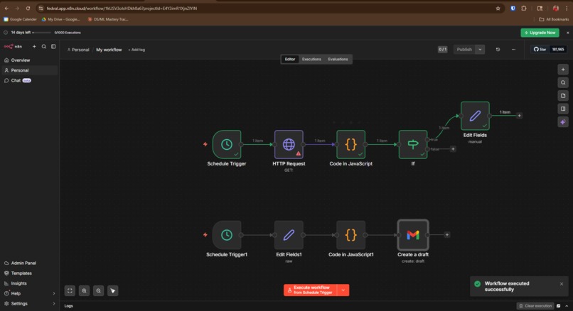The height and width of the screenshot is (311, 573).
Task: Expand the Execute workflow trigger dropdown
Action: [x=343, y=290]
